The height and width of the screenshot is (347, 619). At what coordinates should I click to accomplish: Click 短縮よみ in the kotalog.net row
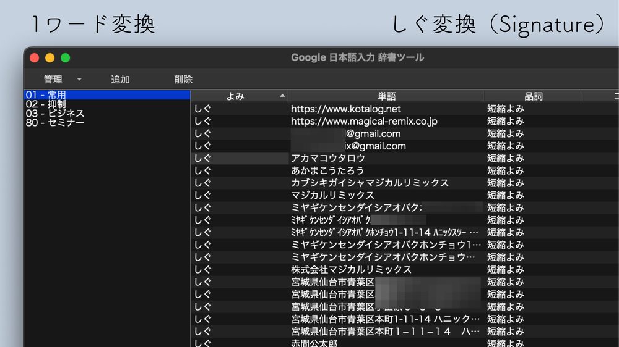(x=505, y=109)
